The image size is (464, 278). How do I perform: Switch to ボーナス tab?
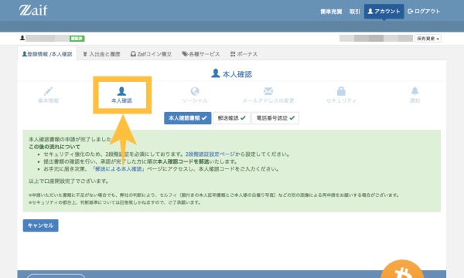pyautogui.click(x=244, y=54)
